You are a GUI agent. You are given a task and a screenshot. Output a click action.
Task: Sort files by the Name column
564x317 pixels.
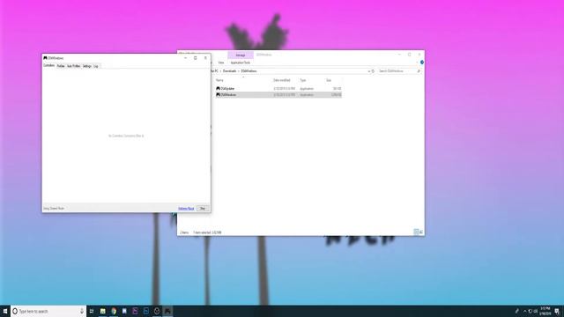[x=219, y=80]
